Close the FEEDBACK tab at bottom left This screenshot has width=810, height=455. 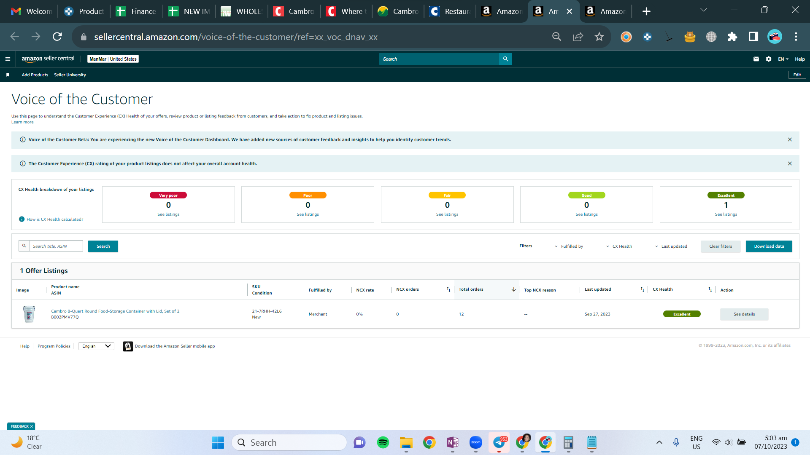[x=32, y=426]
